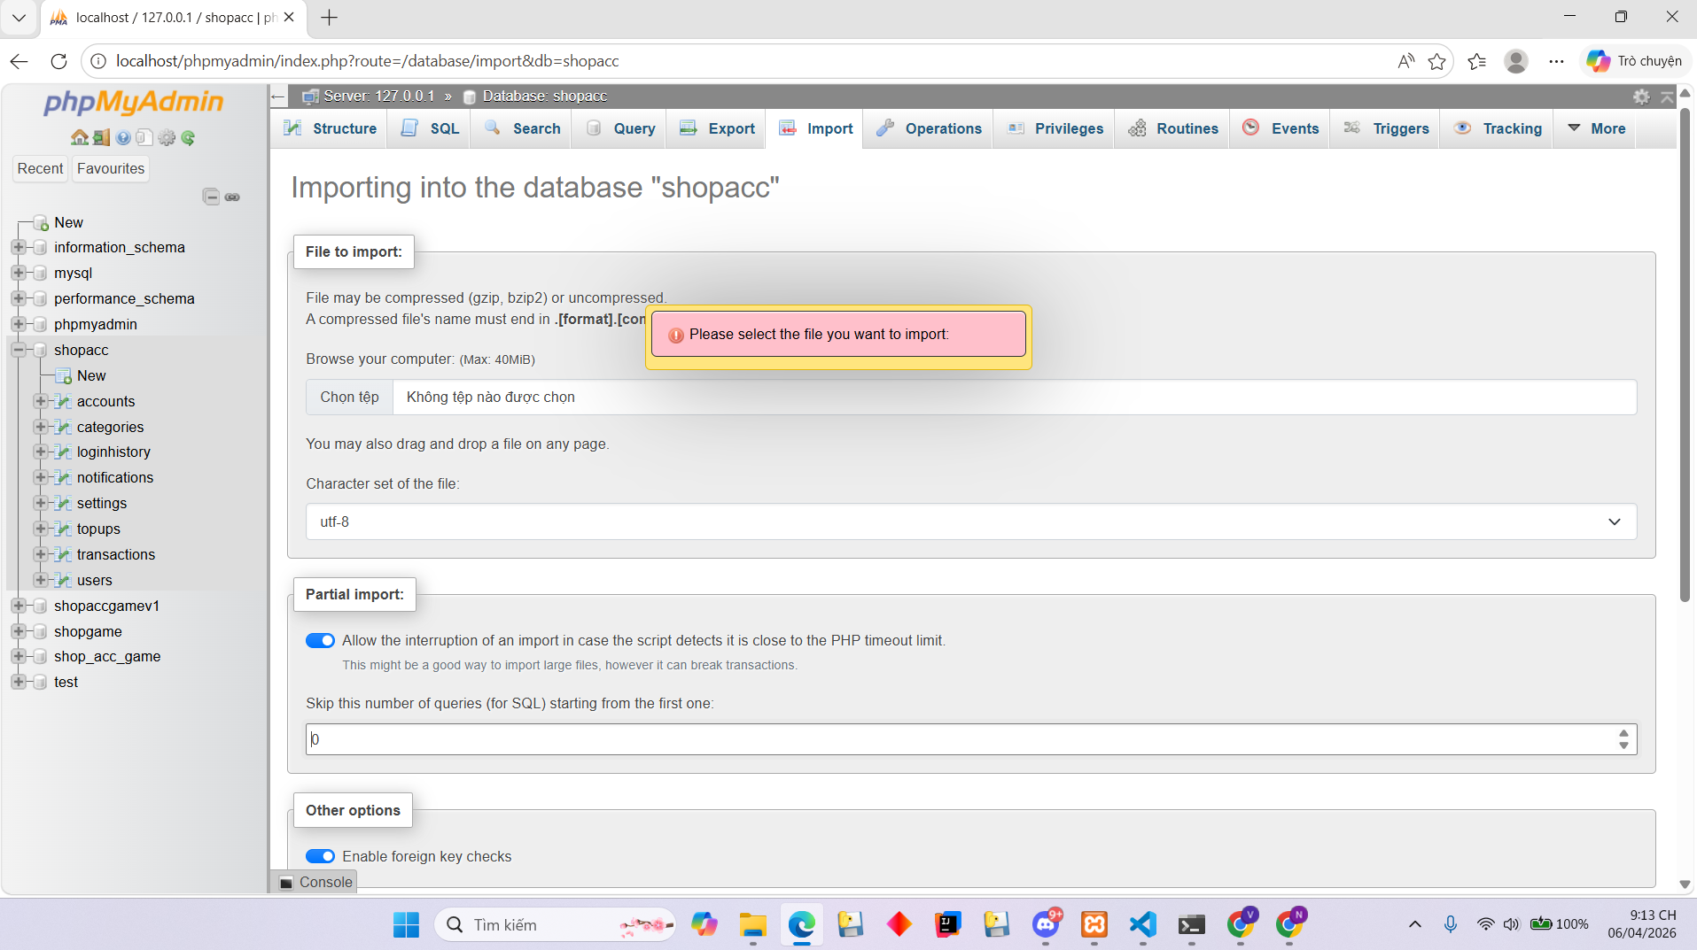Viewport: 1697px width, 950px height.
Task: Click the link with main panel icon
Action: (x=232, y=197)
